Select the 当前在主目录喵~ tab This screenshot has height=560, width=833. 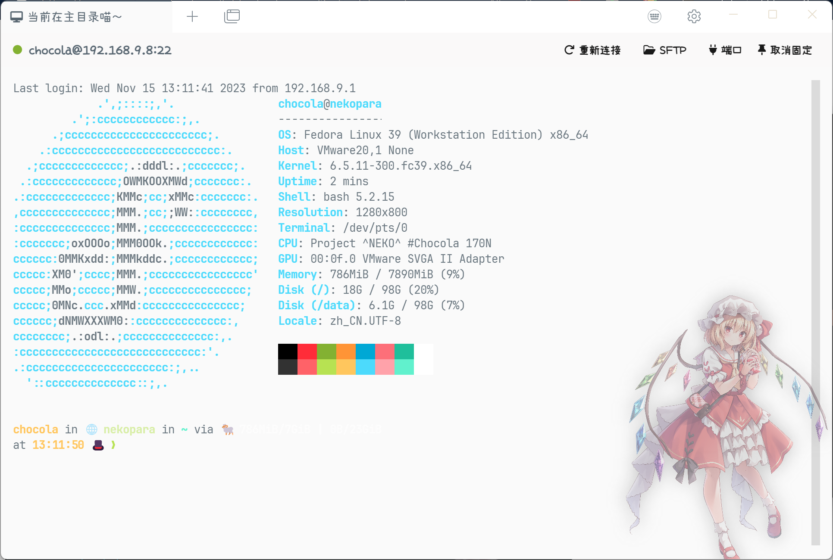click(75, 17)
